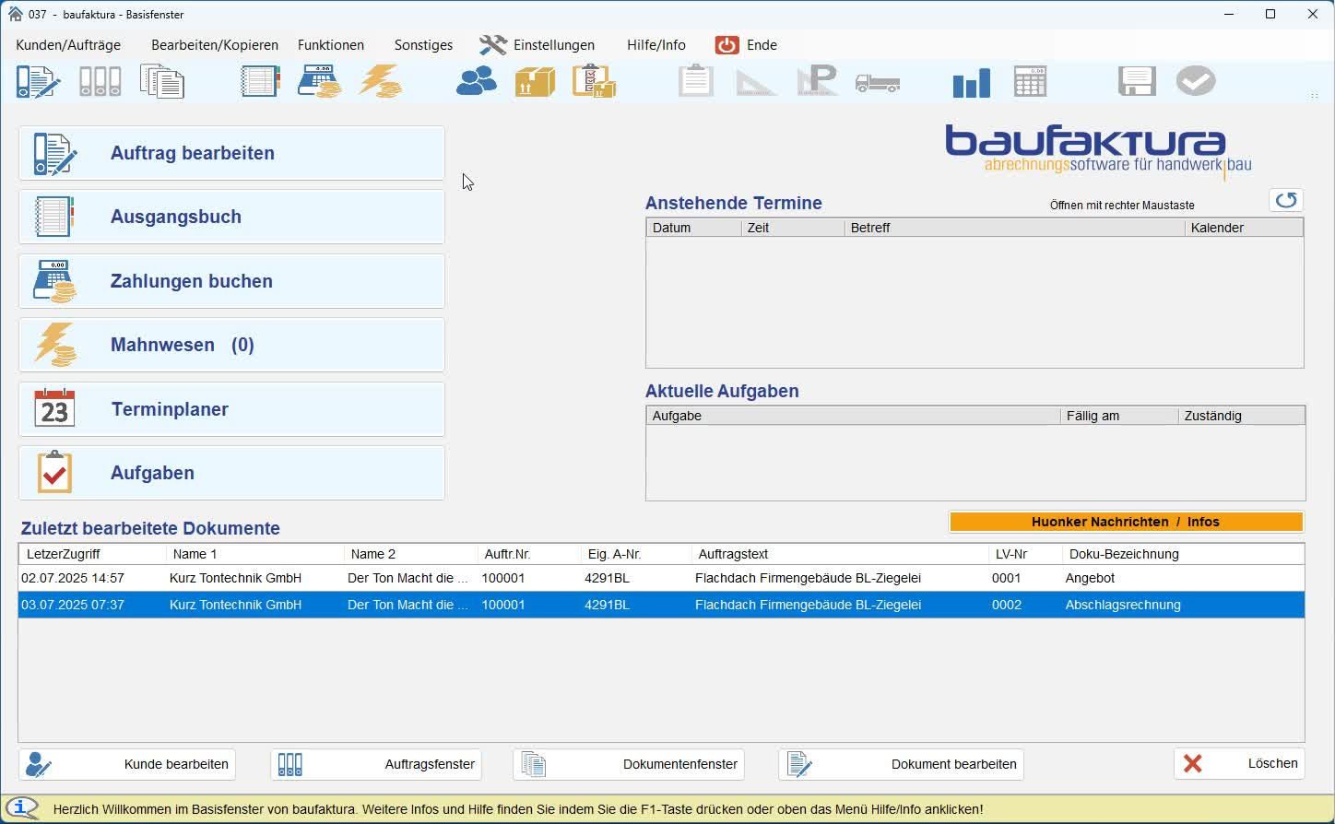Open the customers people toolbar icon
The width and height of the screenshot is (1335, 824).
[x=477, y=81]
